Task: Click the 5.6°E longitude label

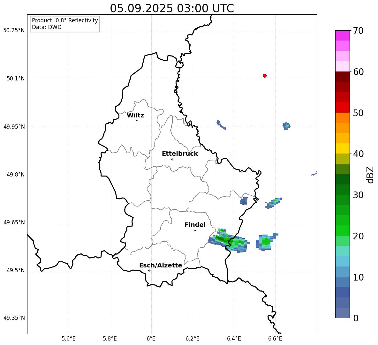Action: (69, 339)
